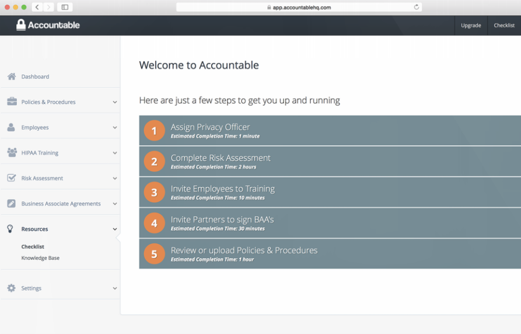This screenshot has width=521, height=334.
Task: Open the Complete Risk Assessment step
Action: click(x=330, y=161)
